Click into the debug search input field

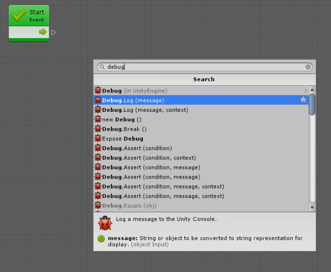205,67
